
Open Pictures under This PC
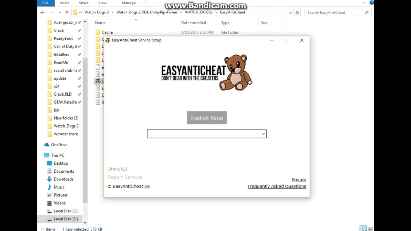[x=61, y=195]
